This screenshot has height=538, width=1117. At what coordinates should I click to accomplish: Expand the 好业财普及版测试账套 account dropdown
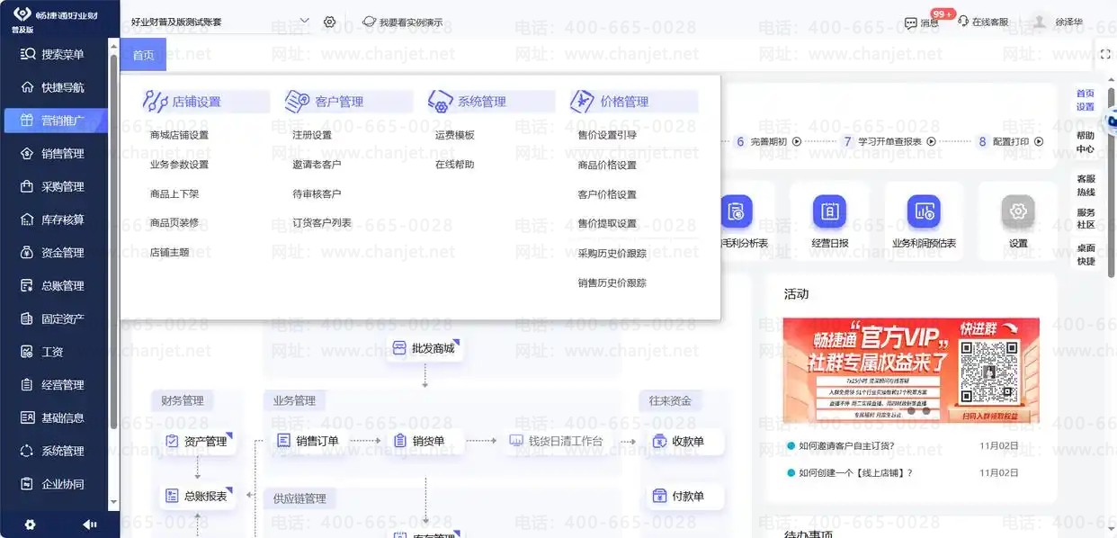click(220, 22)
